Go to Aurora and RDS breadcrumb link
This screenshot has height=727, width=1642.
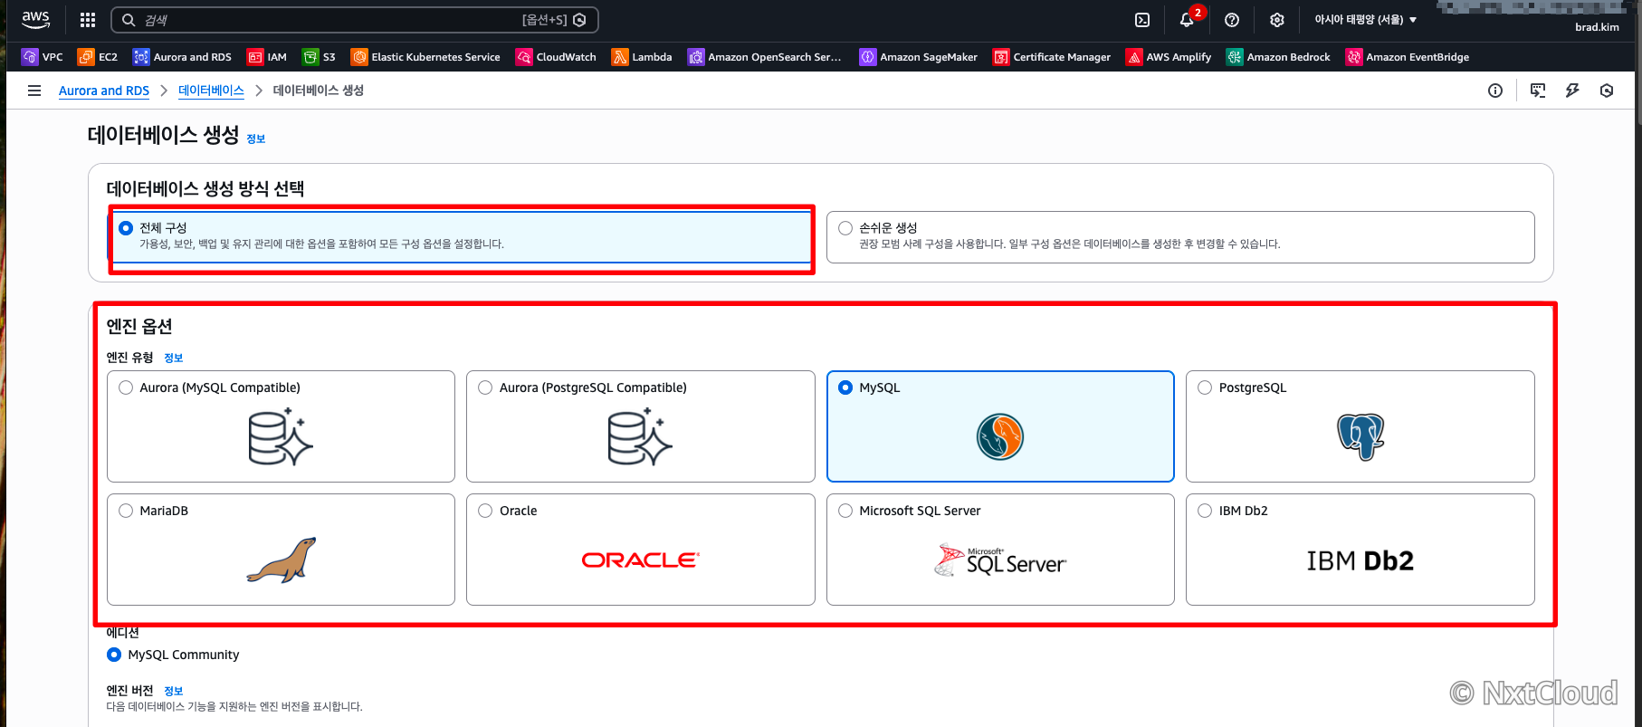tap(104, 91)
